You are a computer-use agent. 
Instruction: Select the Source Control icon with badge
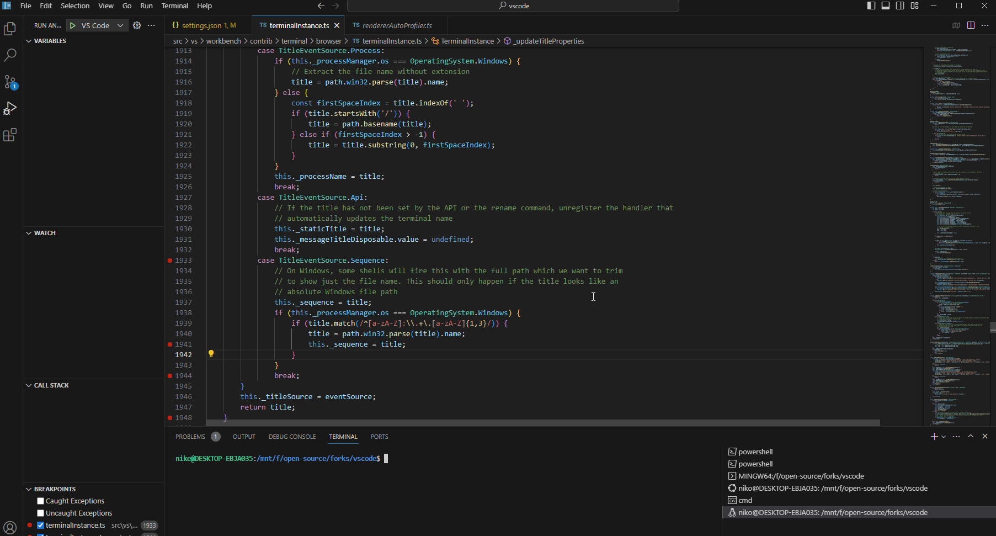pyautogui.click(x=10, y=82)
